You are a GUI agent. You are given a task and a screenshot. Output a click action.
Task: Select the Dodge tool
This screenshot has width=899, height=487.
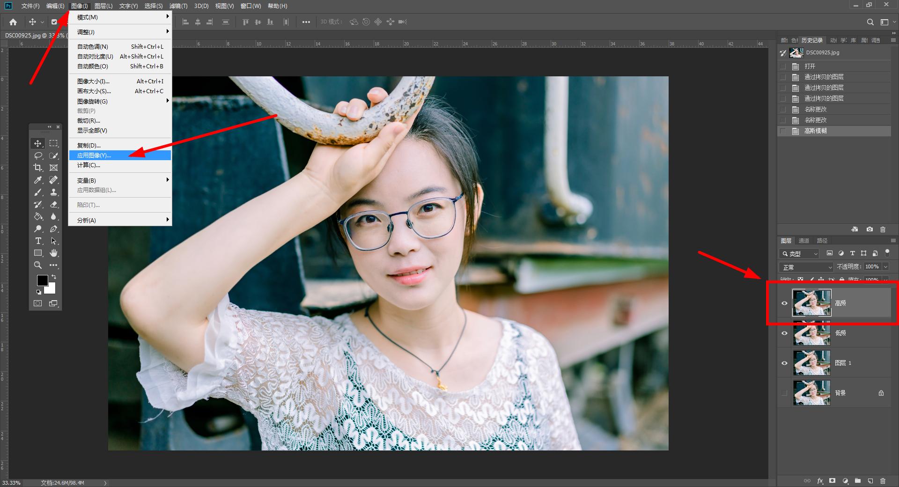[38, 229]
